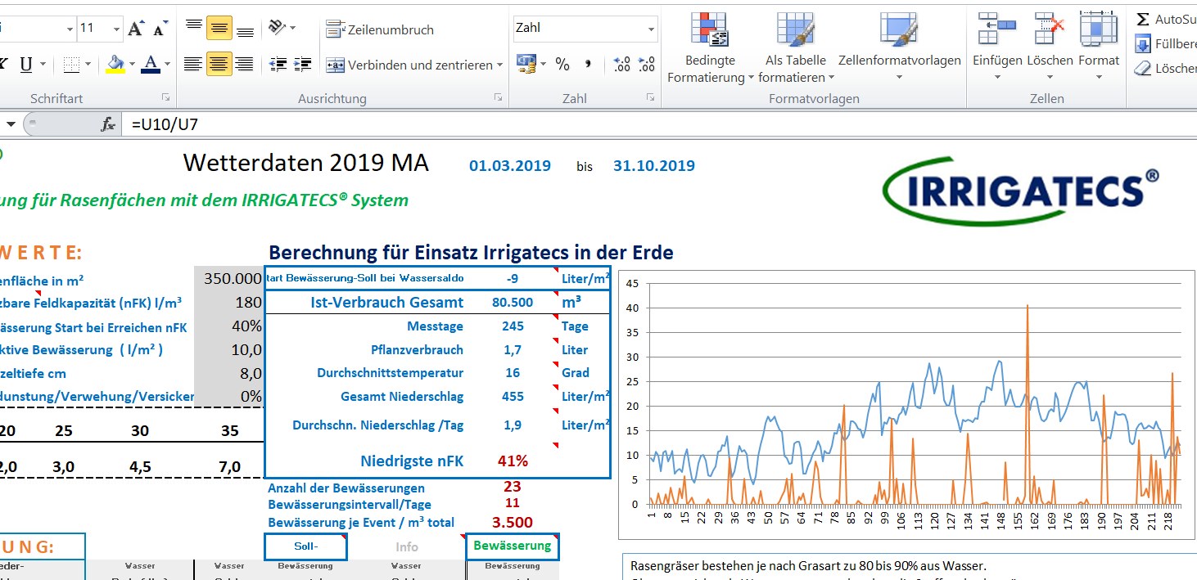Open Als Tabelle formatieren gallery
Image resolution: width=1197 pixels, height=580 pixels.
[796, 47]
